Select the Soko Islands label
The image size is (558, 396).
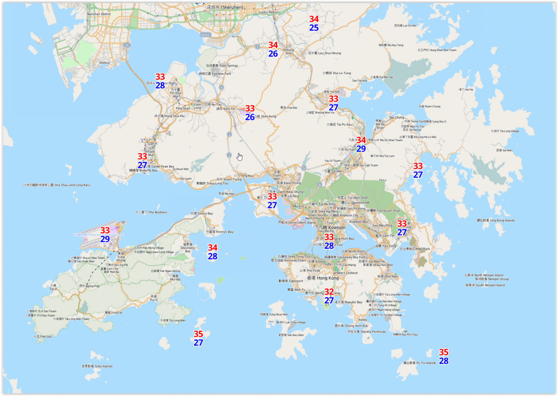(97, 366)
